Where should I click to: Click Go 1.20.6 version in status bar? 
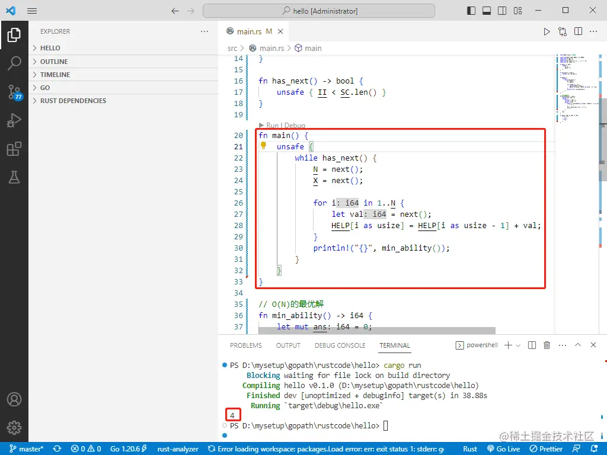tap(129, 449)
